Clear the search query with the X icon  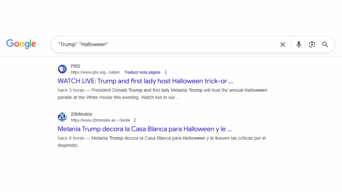pyautogui.click(x=282, y=44)
